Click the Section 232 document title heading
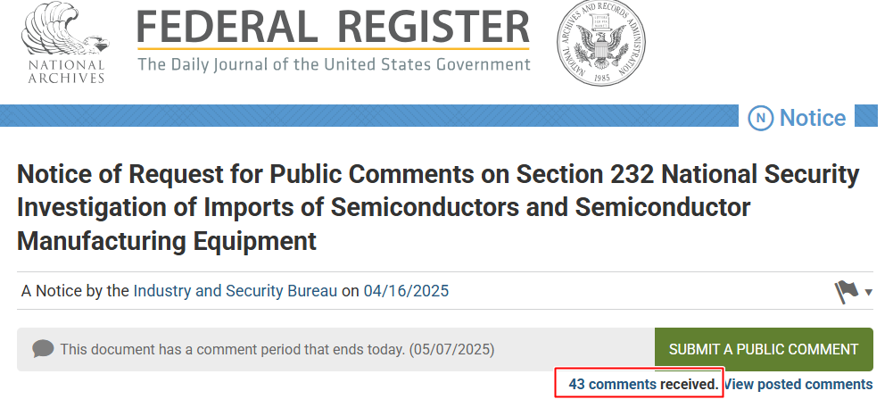Screen dimensions: 893x416 click(438, 207)
